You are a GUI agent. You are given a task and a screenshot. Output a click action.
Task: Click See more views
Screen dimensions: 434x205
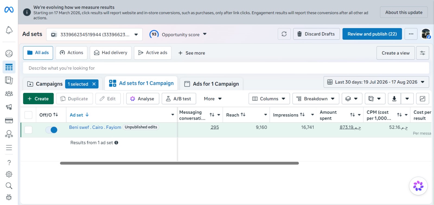click(x=192, y=53)
